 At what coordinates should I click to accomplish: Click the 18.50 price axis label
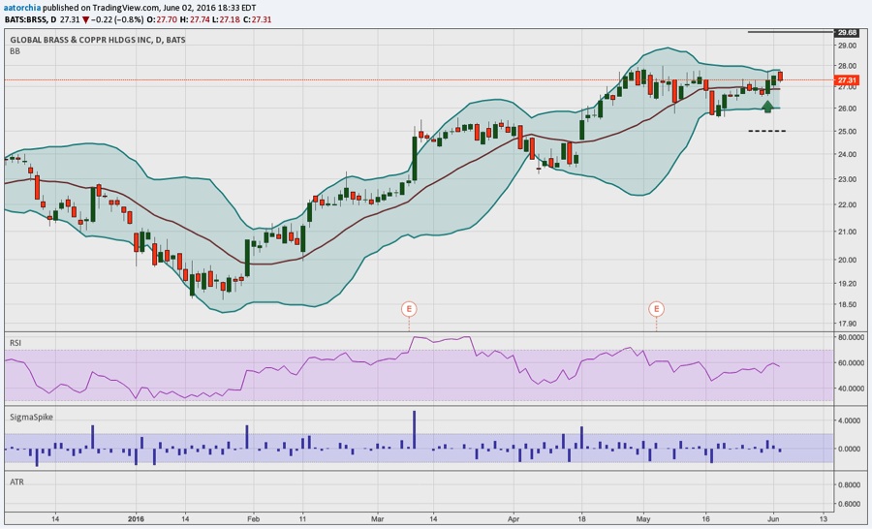pos(847,305)
